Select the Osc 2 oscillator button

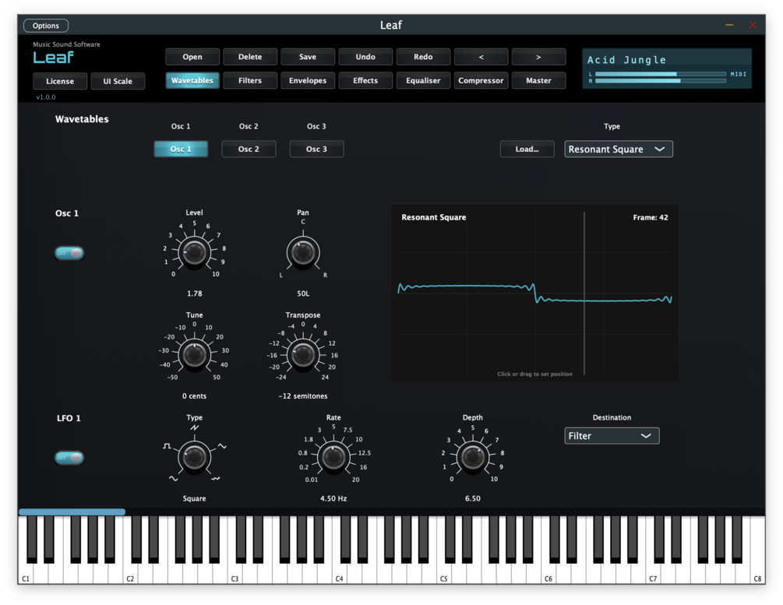click(x=249, y=149)
